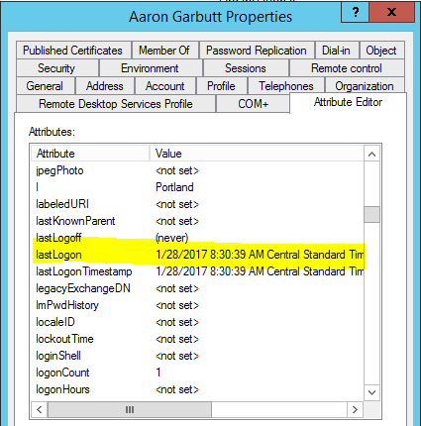Image resolution: width=421 pixels, height=426 pixels.
Task: Open the Password Replication tab
Action: 257,51
